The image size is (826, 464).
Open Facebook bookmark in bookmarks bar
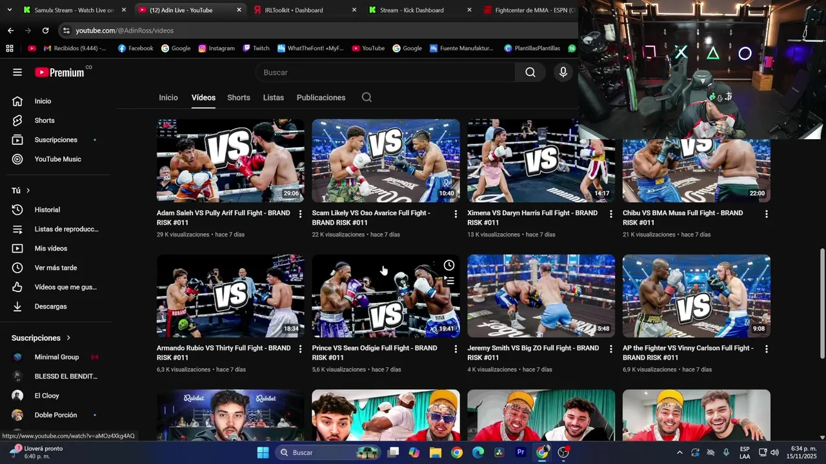coord(136,48)
